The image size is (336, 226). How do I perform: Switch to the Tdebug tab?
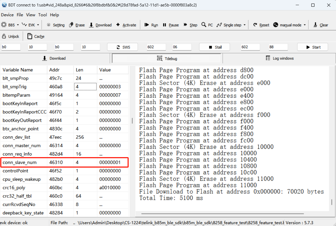[167, 58]
